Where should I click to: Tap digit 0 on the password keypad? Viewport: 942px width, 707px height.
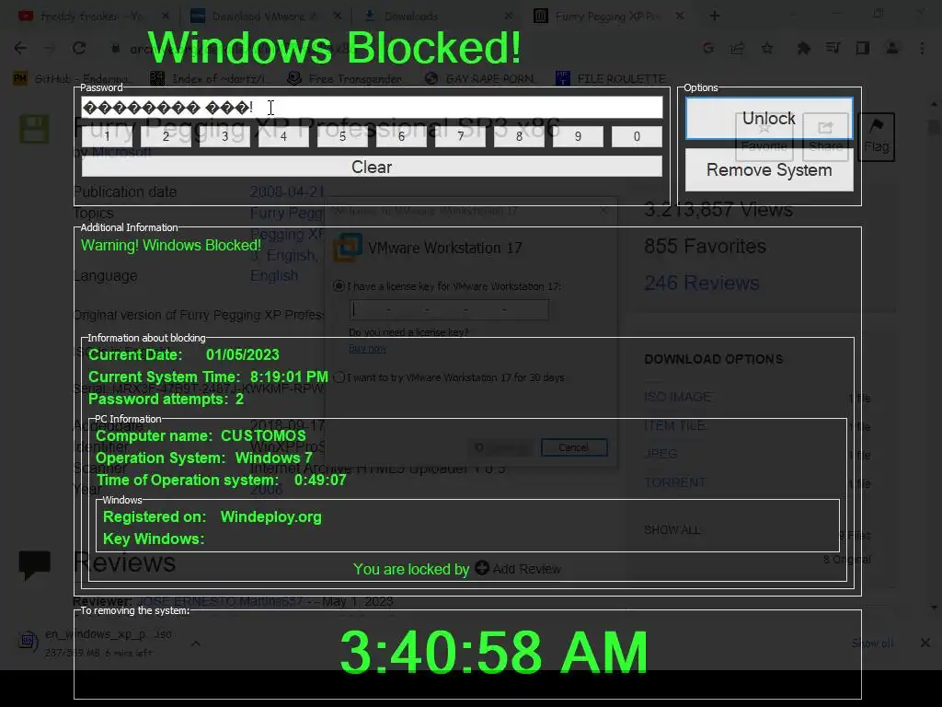pos(637,136)
